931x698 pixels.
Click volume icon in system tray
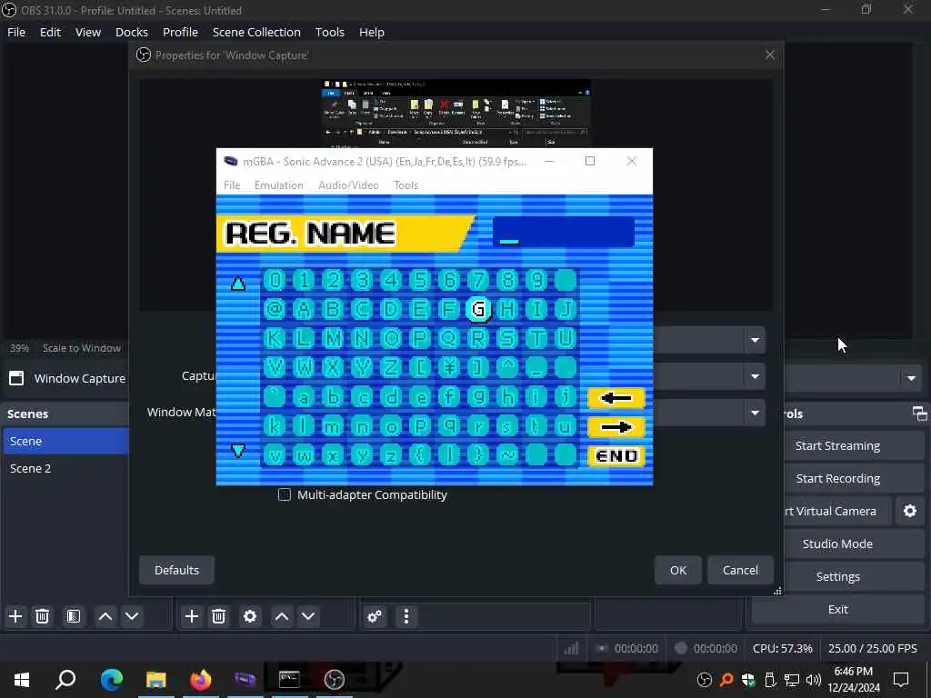pyautogui.click(x=814, y=680)
